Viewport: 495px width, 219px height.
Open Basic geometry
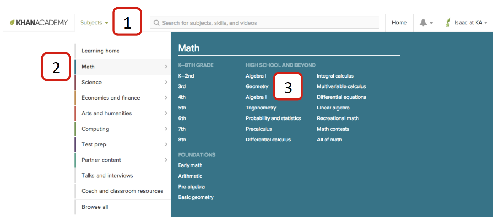pos(196,198)
